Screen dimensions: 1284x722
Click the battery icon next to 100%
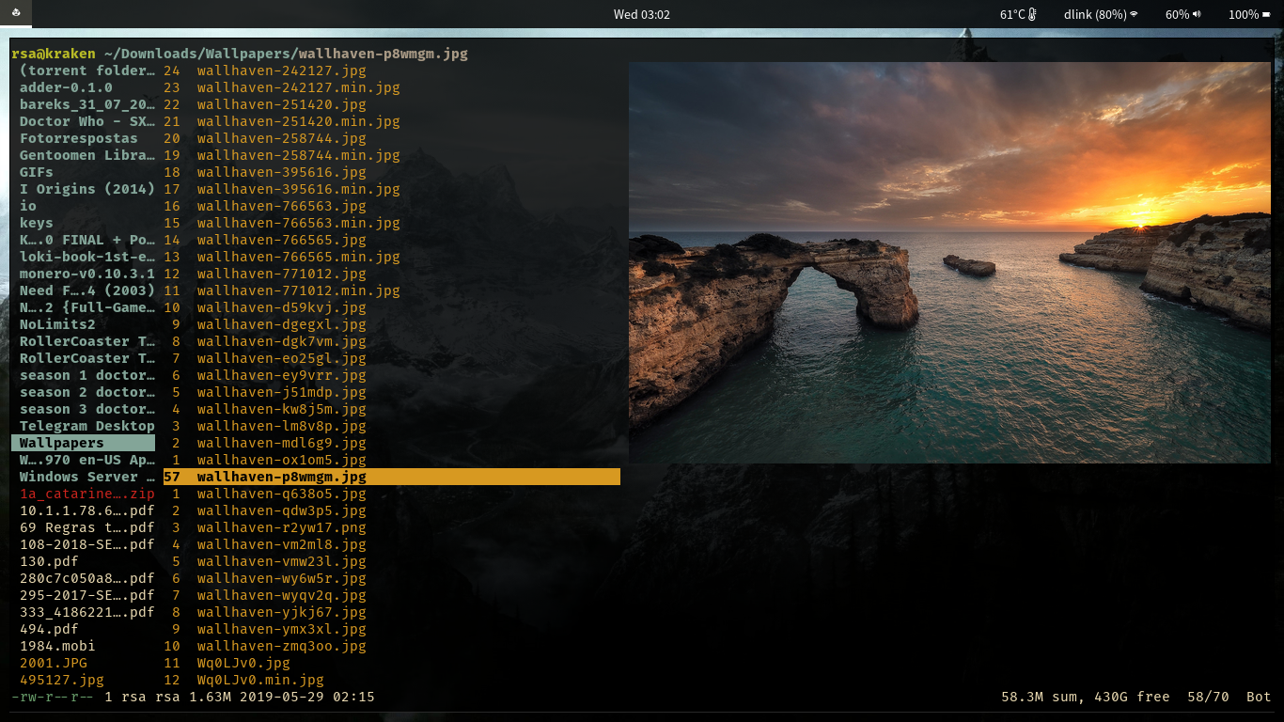[1267, 14]
